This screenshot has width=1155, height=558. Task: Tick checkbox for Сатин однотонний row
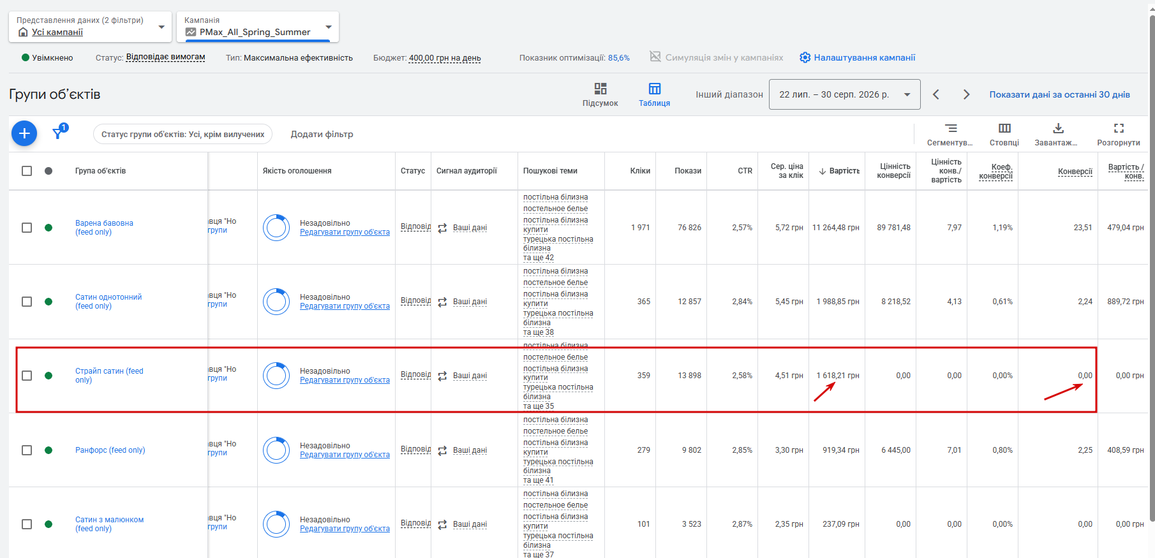pos(27,302)
